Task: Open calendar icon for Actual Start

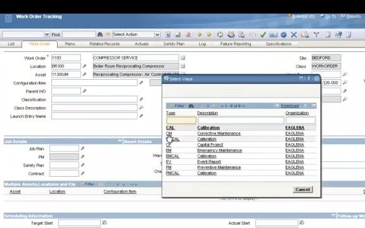Action: coord(302,223)
